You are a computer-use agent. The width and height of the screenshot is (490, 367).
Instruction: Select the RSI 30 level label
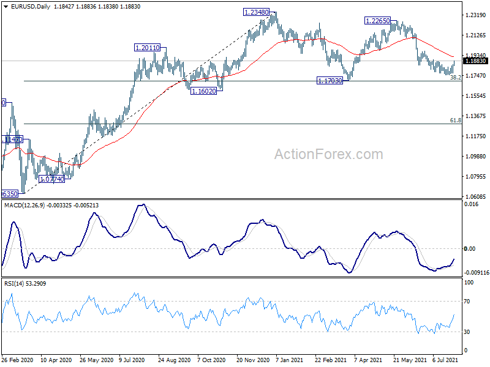coord(467,332)
